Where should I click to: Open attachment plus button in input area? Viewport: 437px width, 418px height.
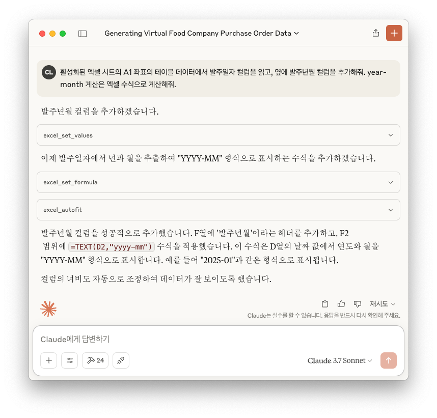(x=49, y=360)
